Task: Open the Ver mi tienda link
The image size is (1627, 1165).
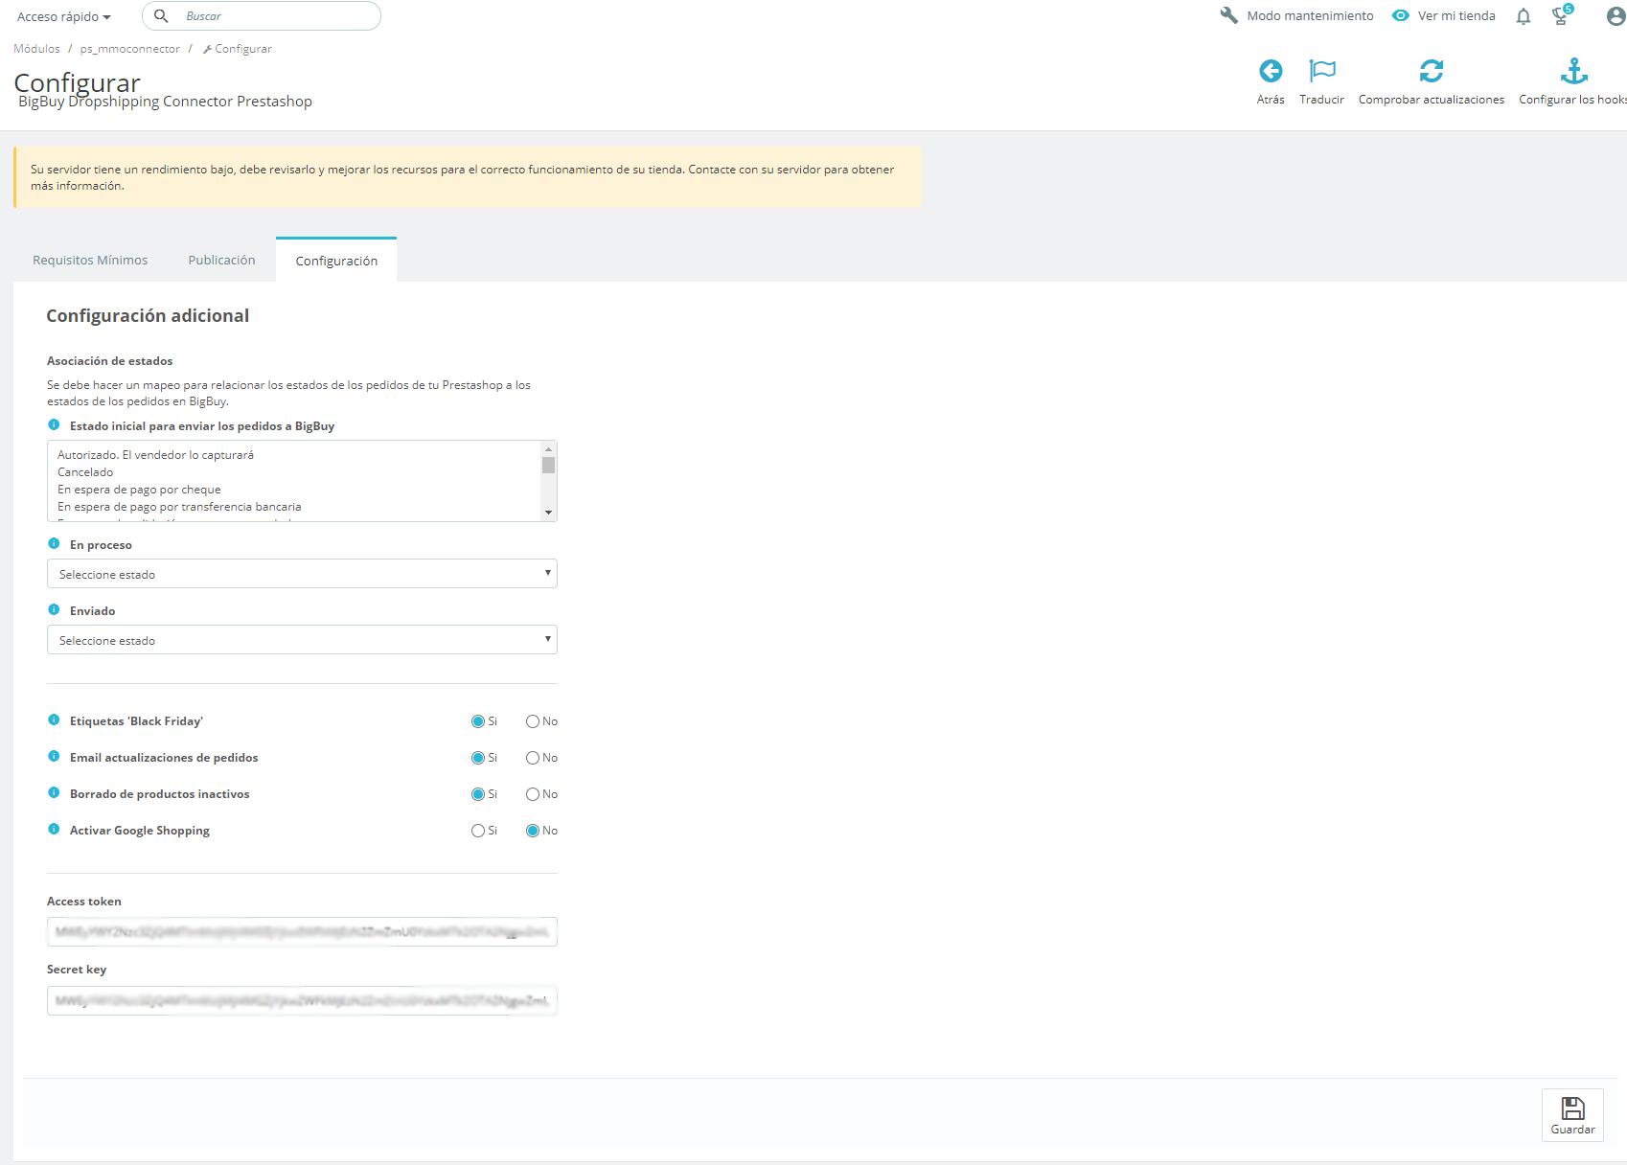Action: coord(1445,16)
